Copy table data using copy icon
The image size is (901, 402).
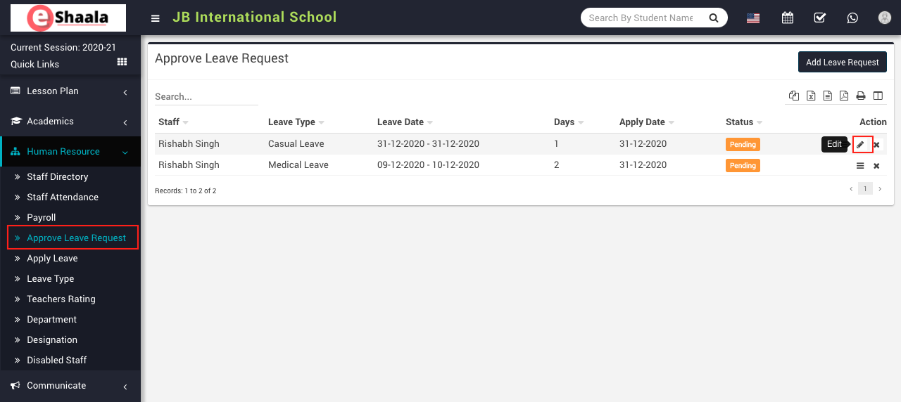point(794,96)
